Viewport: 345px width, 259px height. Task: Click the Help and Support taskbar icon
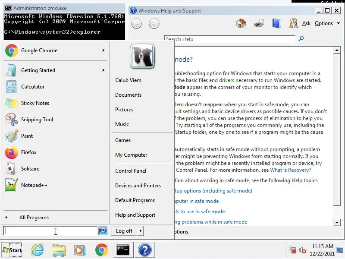pos(145,250)
